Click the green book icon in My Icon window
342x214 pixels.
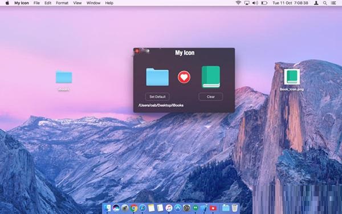(211, 77)
